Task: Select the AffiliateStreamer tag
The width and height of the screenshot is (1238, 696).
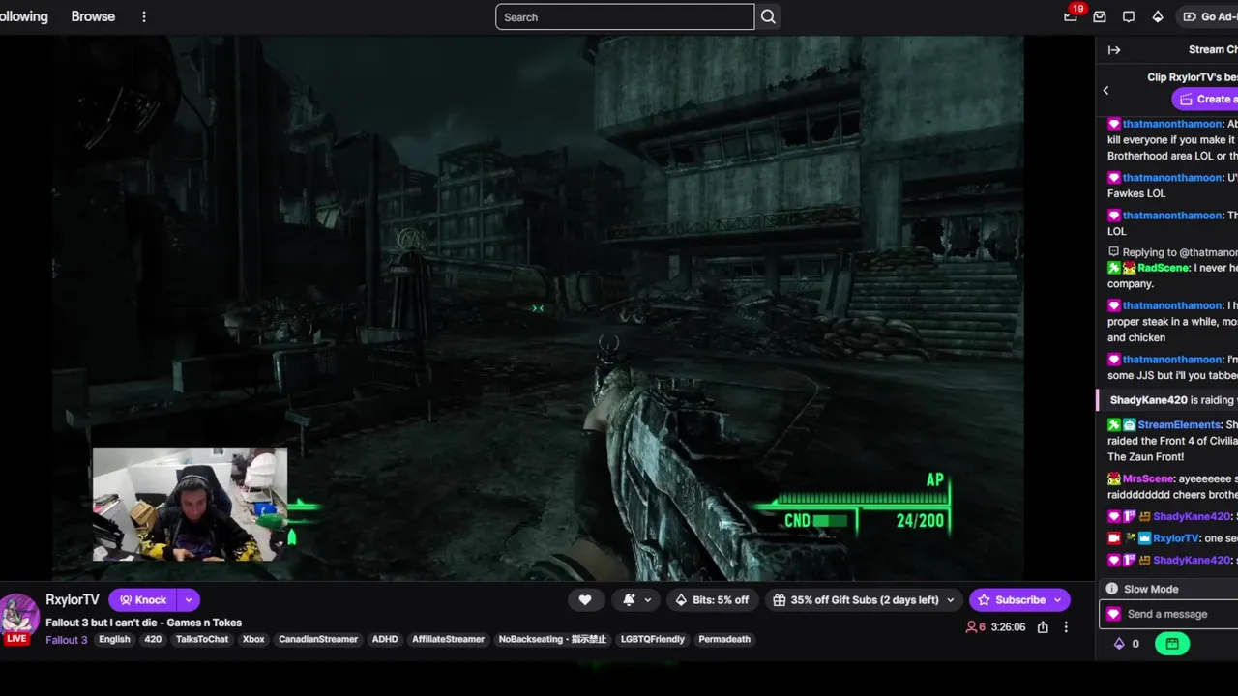Action: (448, 639)
